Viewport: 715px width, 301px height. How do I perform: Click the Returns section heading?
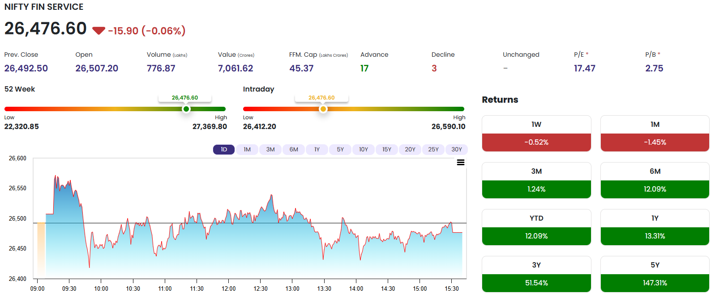pos(500,100)
